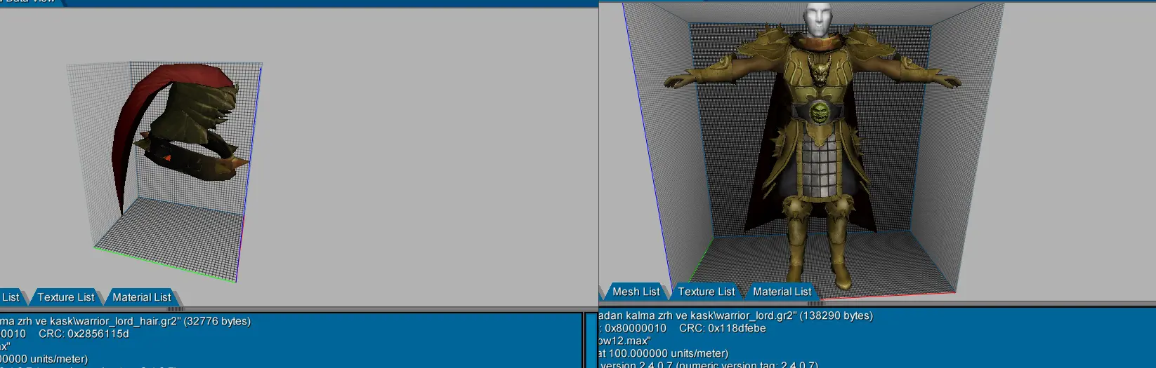Open partially visible List tab in left viewer
The image size is (1156, 368).
[11, 297]
